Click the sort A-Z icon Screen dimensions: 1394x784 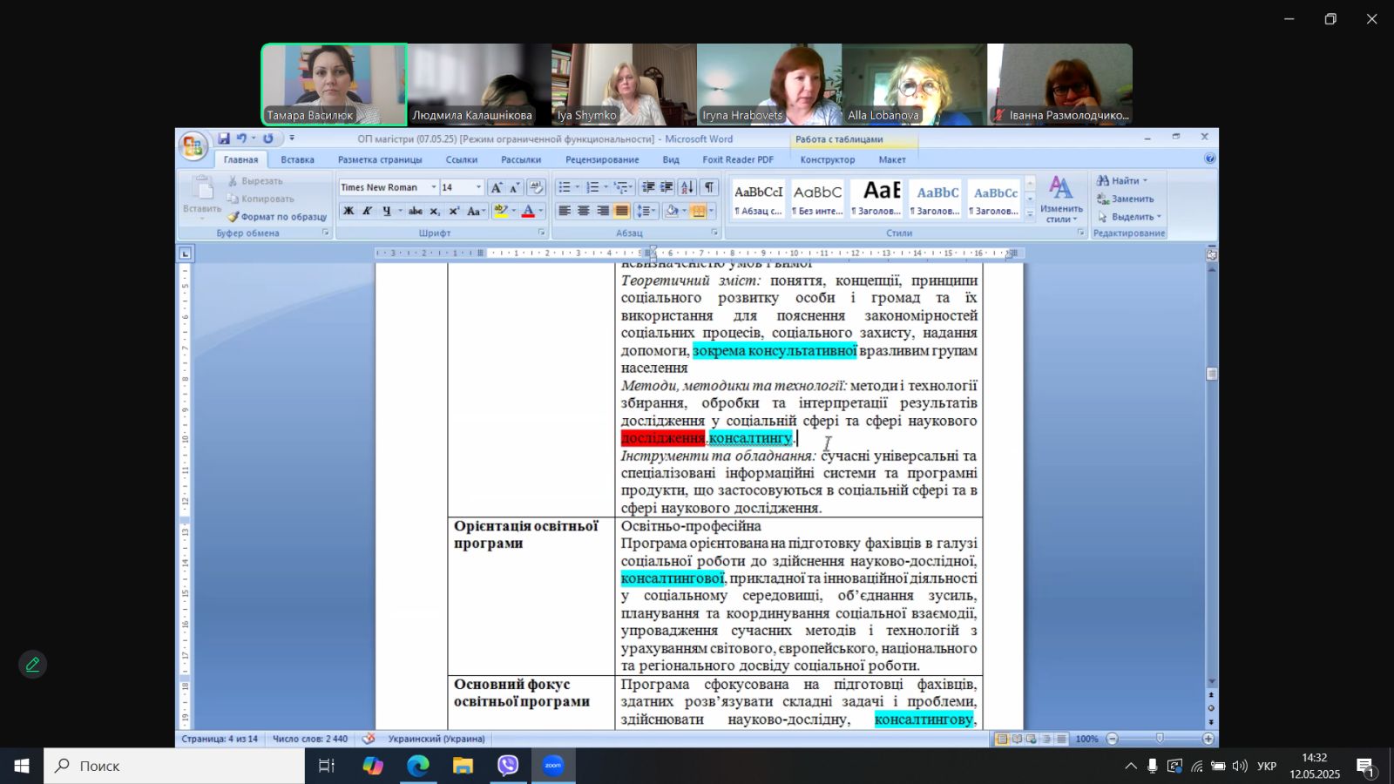[x=687, y=187]
